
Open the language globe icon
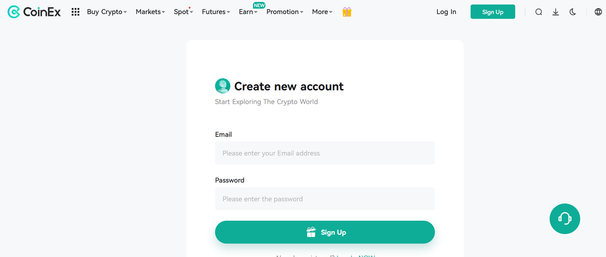coord(598,12)
